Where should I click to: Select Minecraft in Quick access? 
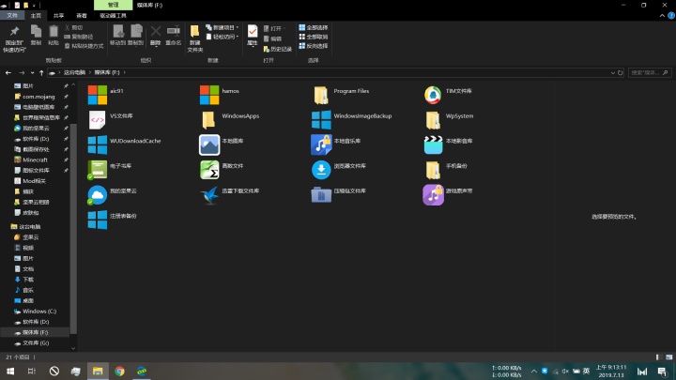click(35, 160)
